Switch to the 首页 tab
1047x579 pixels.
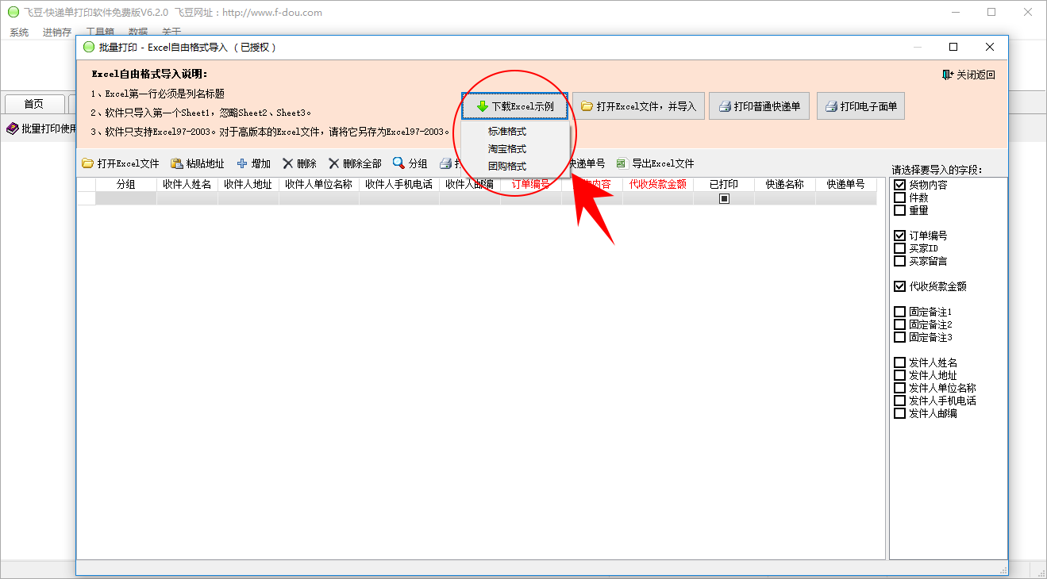33,104
